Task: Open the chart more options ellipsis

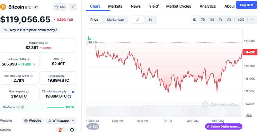Action: click(x=253, y=20)
